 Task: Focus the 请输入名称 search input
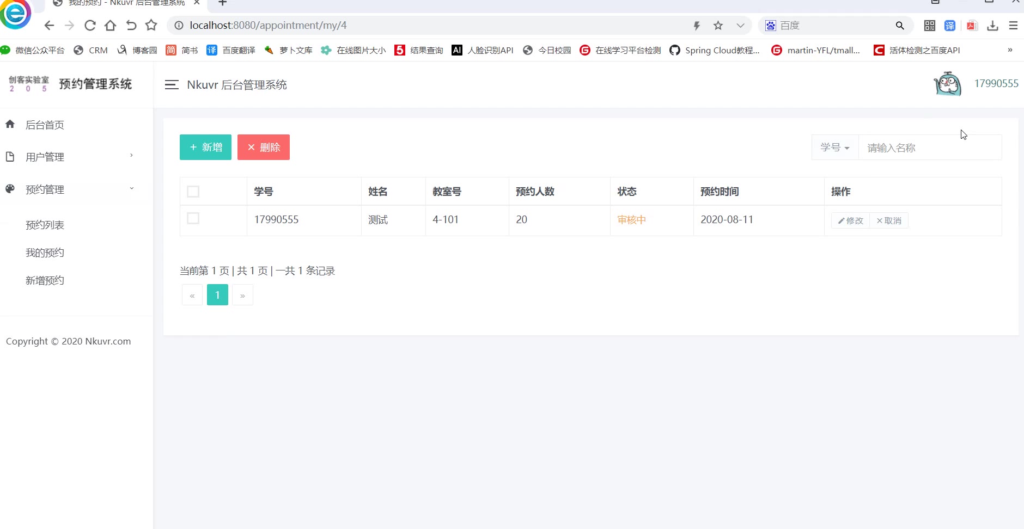pos(930,147)
